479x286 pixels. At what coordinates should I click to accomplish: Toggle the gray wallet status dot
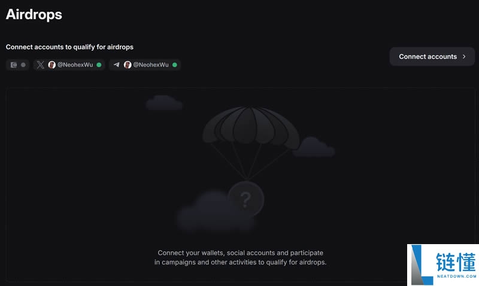tap(23, 65)
